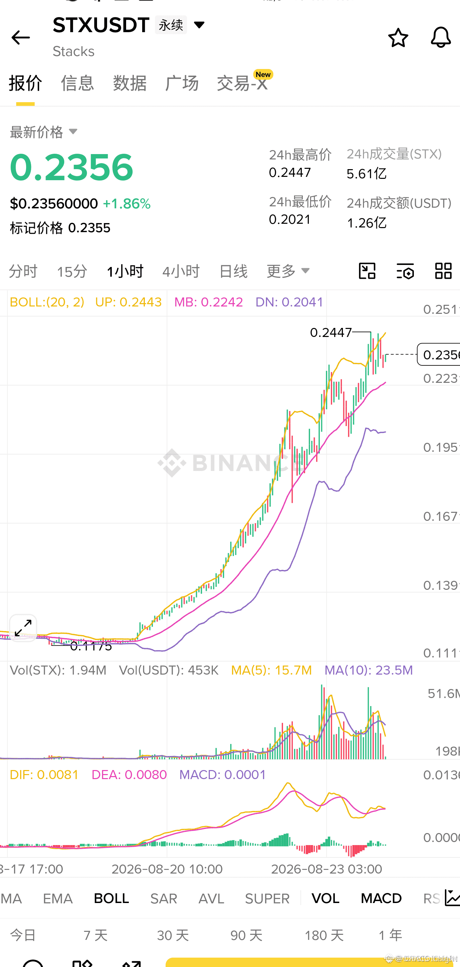Open the chart layout grid icon
460x967 pixels.
(x=443, y=271)
